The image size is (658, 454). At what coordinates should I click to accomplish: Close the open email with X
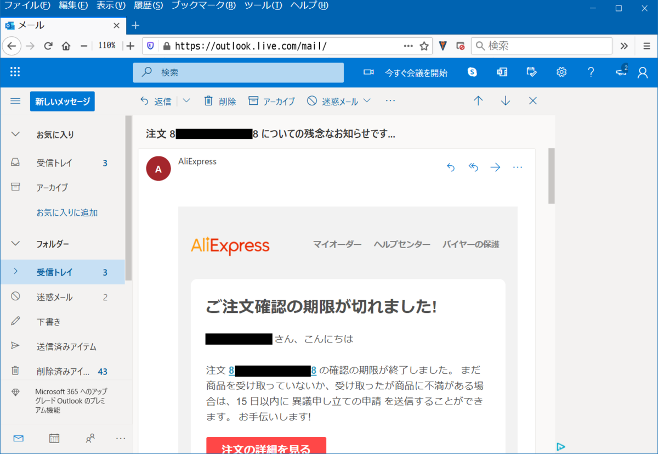(532, 101)
